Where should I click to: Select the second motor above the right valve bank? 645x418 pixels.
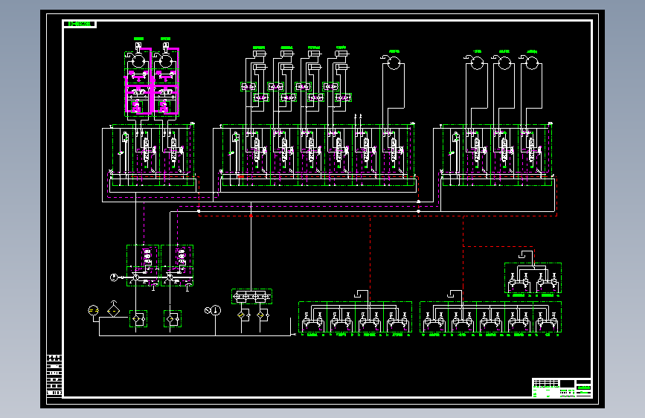(504, 62)
